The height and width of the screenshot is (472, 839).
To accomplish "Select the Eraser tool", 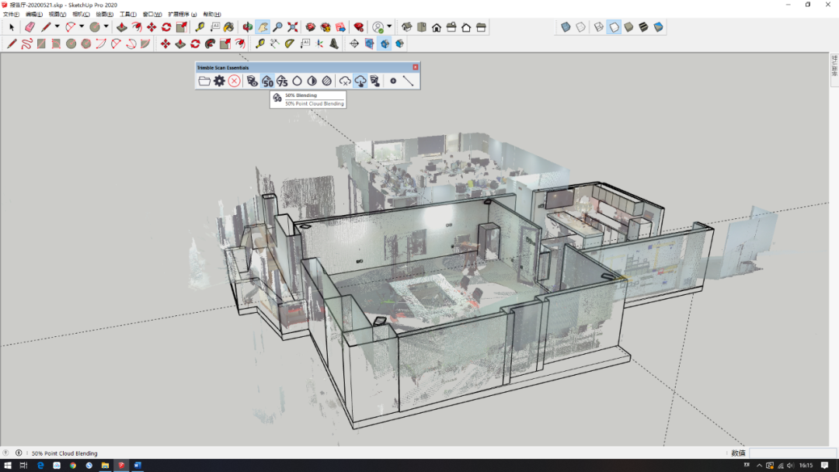I will (x=30, y=27).
